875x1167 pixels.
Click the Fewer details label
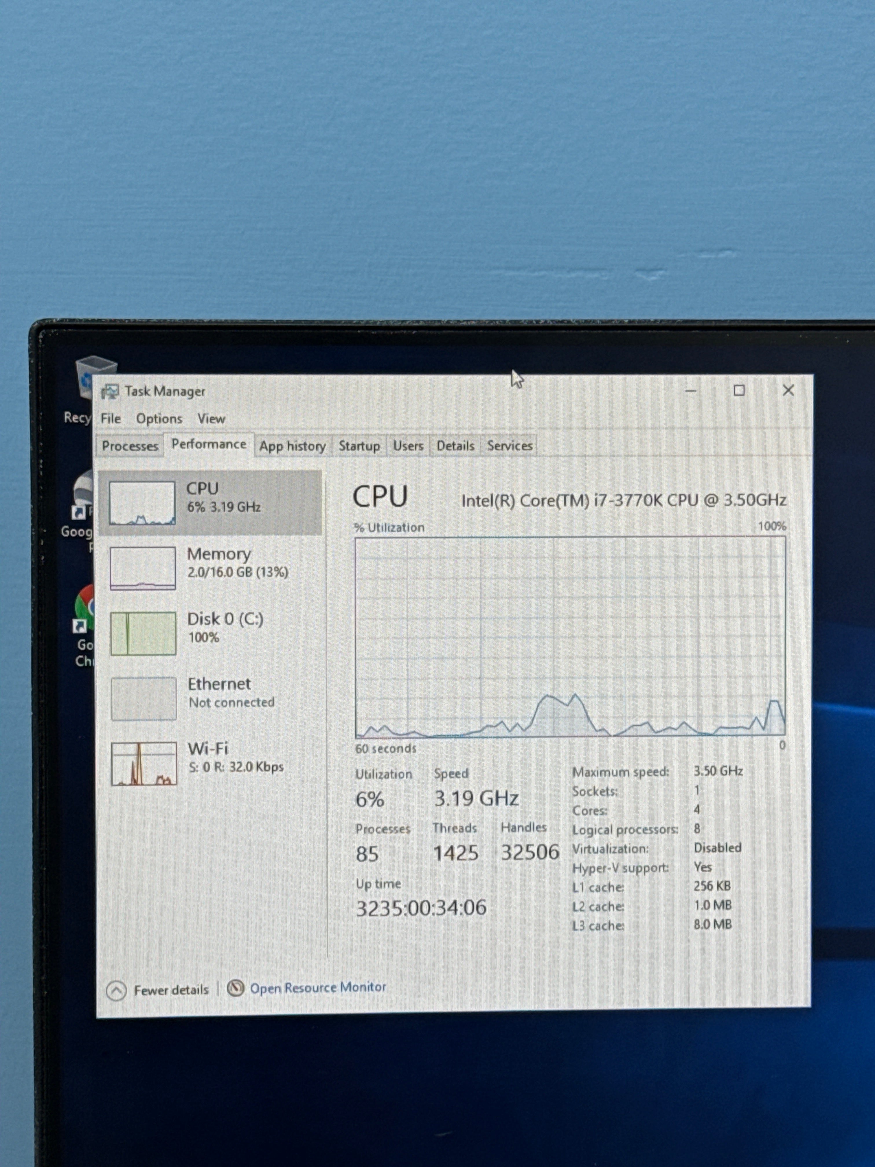[x=171, y=990]
